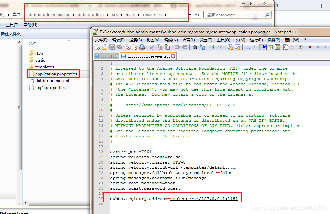Open the 文件(F) menu in Notepad++

coord(101,40)
